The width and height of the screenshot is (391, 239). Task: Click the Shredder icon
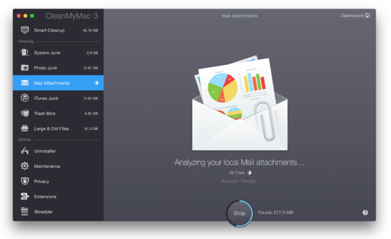(x=25, y=211)
